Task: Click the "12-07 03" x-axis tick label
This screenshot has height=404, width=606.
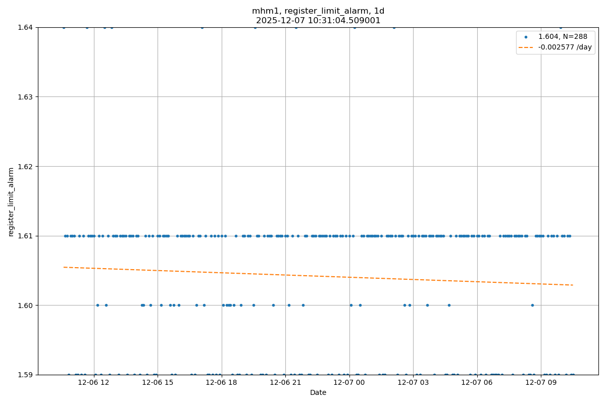Action: tap(413, 383)
